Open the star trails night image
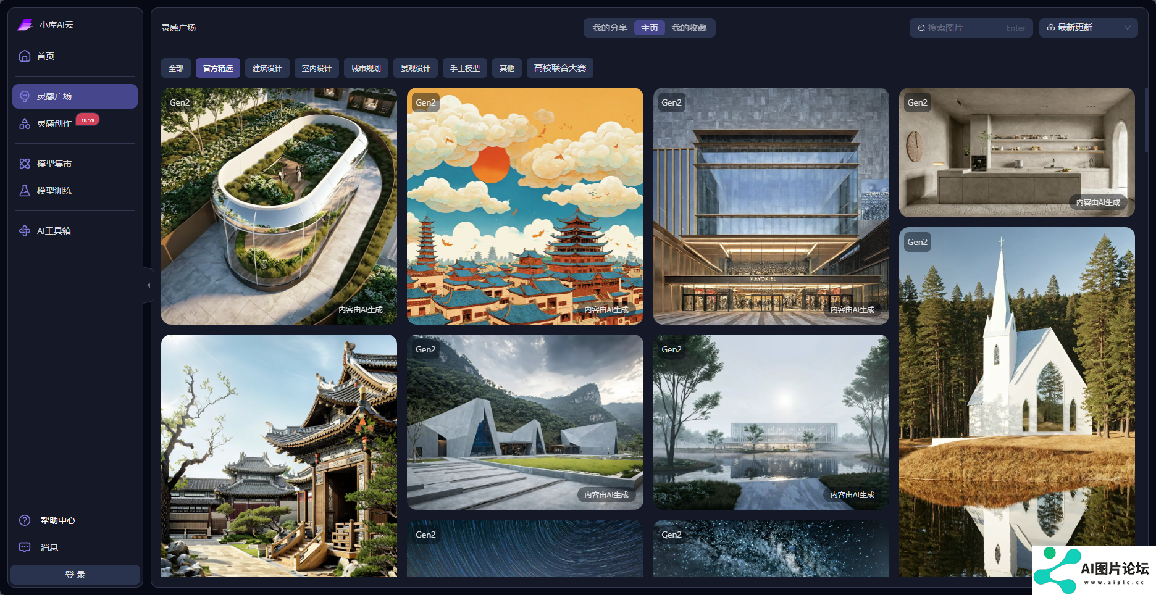Image resolution: width=1156 pixels, height=595 pixels. (x=525, y=548)
